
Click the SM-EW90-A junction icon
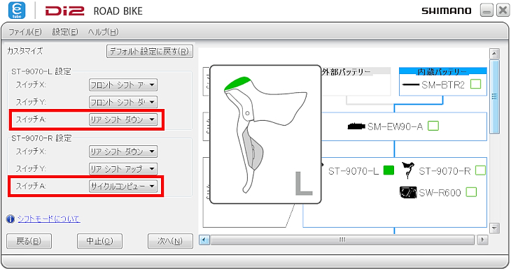(356, 126)
